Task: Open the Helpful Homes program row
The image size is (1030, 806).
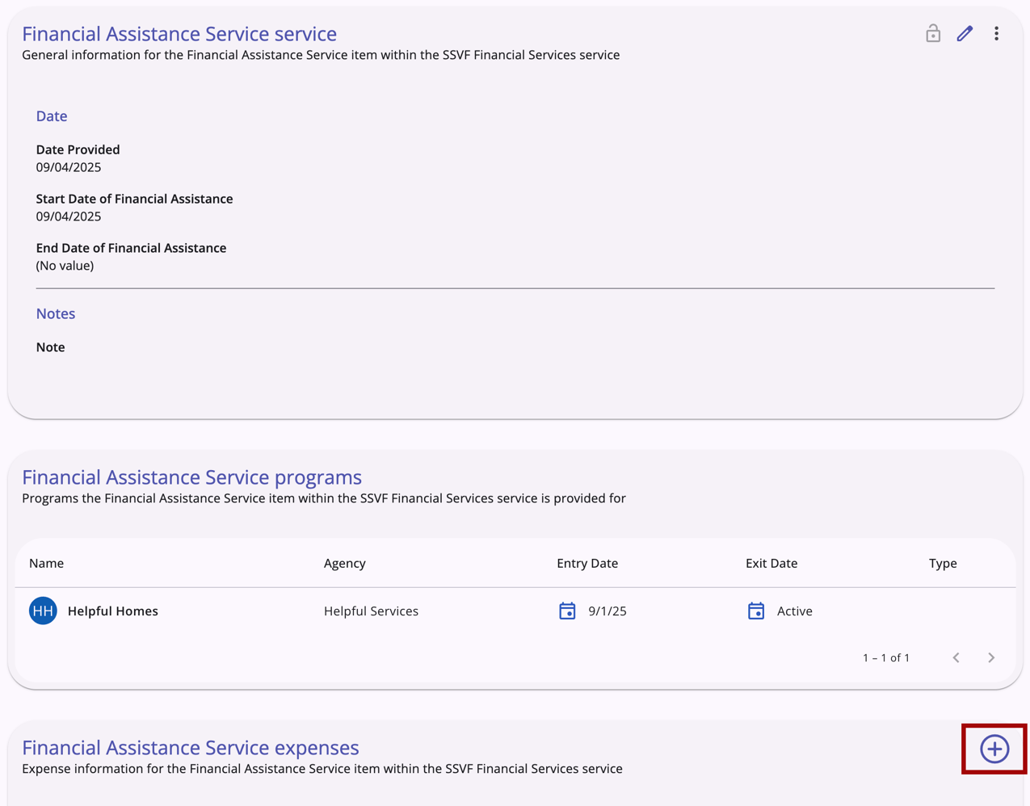Action: 113,611
